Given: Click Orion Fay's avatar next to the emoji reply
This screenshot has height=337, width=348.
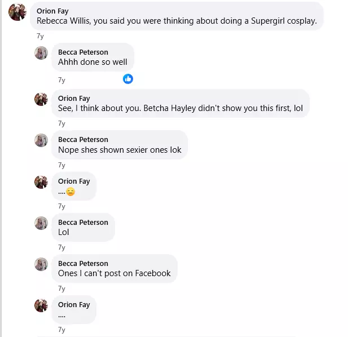Looking at the screenshot, I should coord(41,182).
